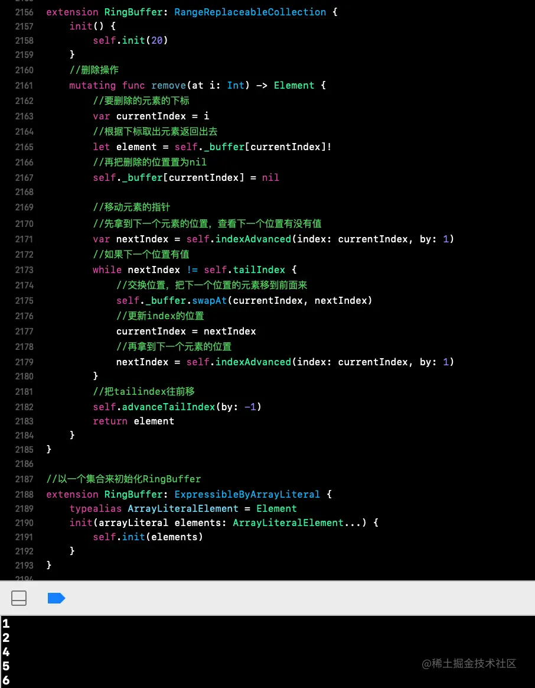Screen dimensions: 535x688
Task: Click the comment '//更新index的位置'
Action: tap(160, 316)
